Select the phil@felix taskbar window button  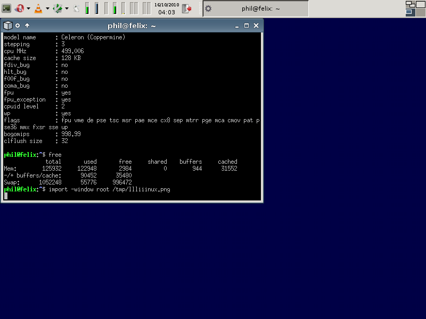256,9
